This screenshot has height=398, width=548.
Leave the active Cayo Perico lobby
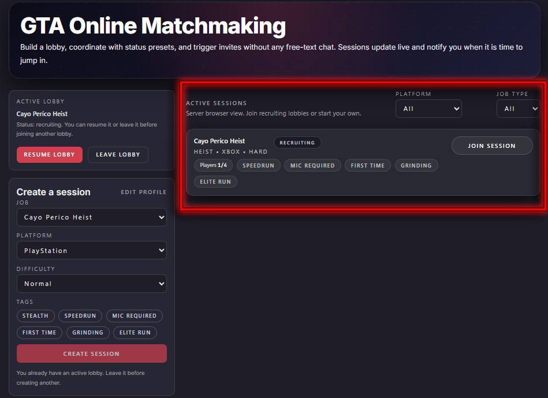point(118,155)
